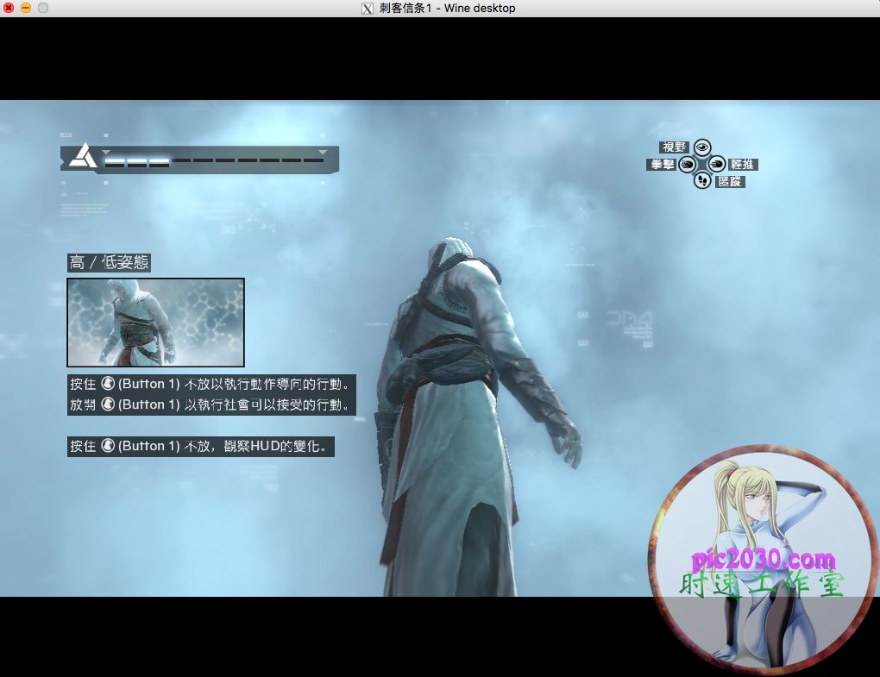Select the fist punch icon in the HUD
Screen dimensions: 880x677
click(687, 165)
